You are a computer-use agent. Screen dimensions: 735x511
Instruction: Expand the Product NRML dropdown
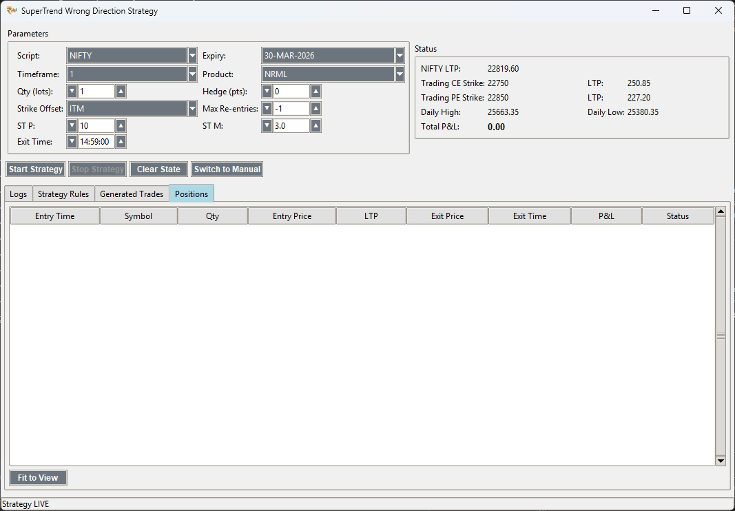400,74
